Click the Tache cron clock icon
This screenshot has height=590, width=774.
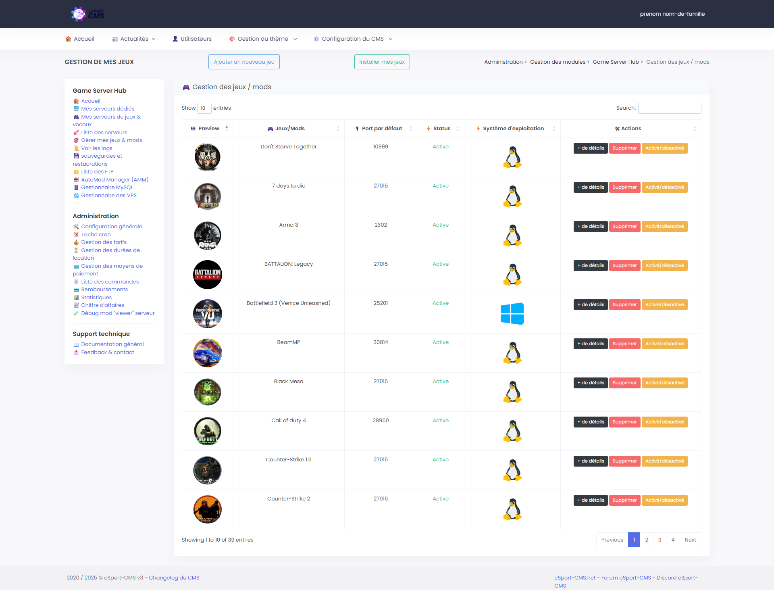76,235
